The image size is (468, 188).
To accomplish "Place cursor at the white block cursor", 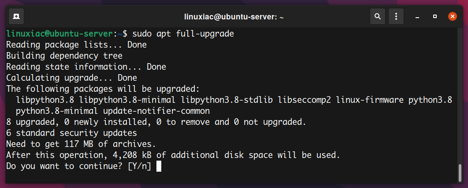I will coord(159,166).
